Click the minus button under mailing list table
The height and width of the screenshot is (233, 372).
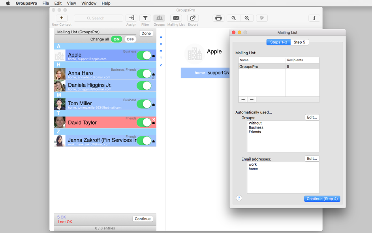252,99
